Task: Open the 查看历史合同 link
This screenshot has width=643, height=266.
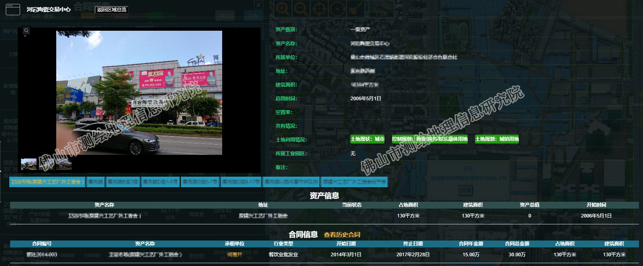Action: click(342, 235)
